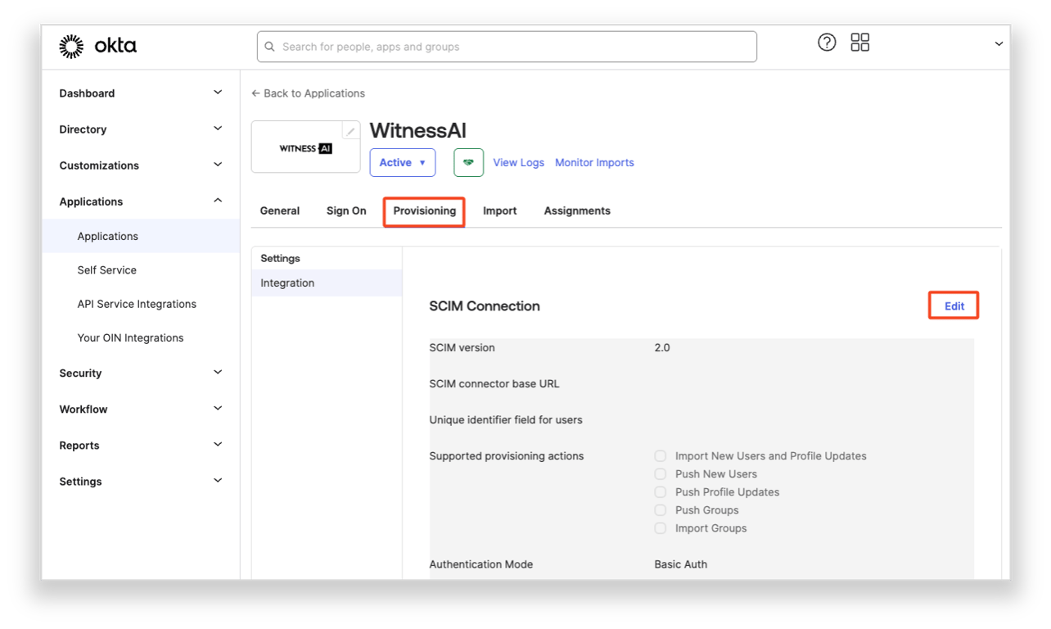Open the Import tab

coord(499,210)
